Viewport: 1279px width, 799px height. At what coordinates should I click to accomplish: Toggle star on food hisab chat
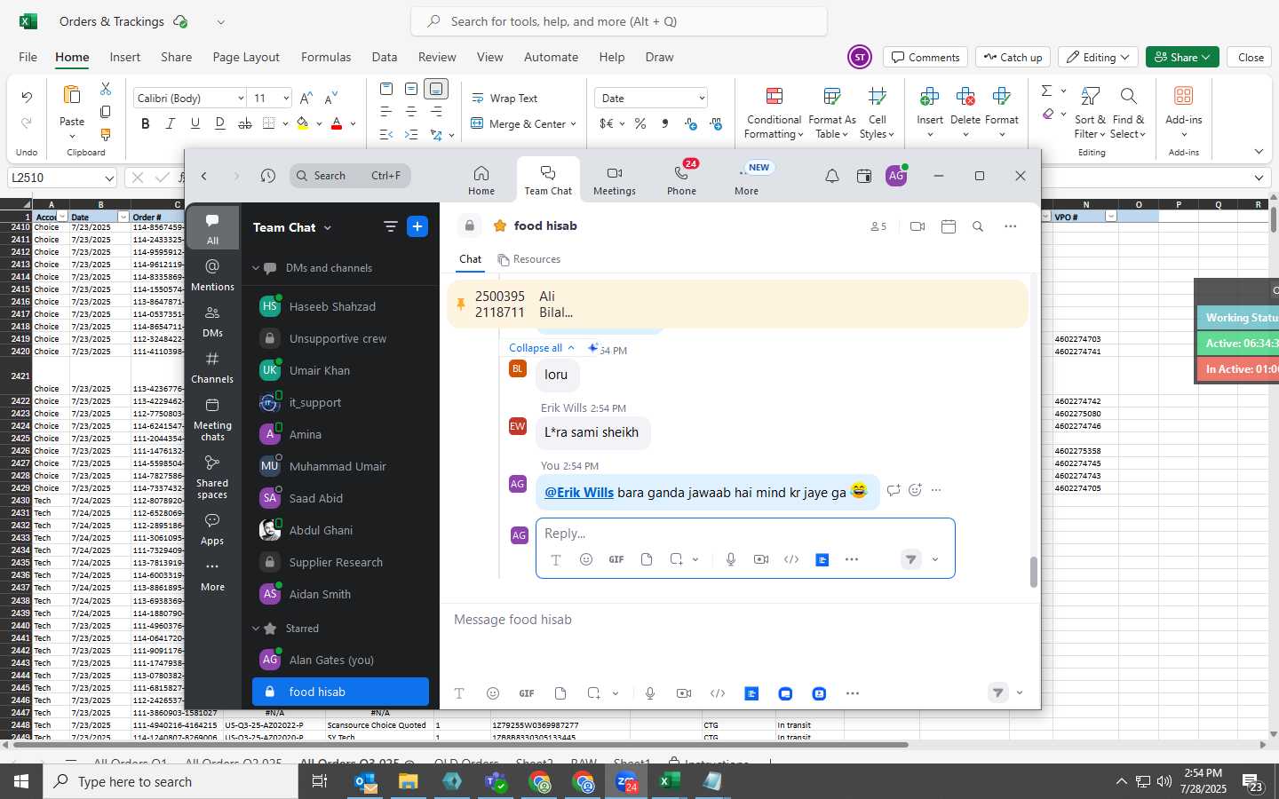pos(500,226)
